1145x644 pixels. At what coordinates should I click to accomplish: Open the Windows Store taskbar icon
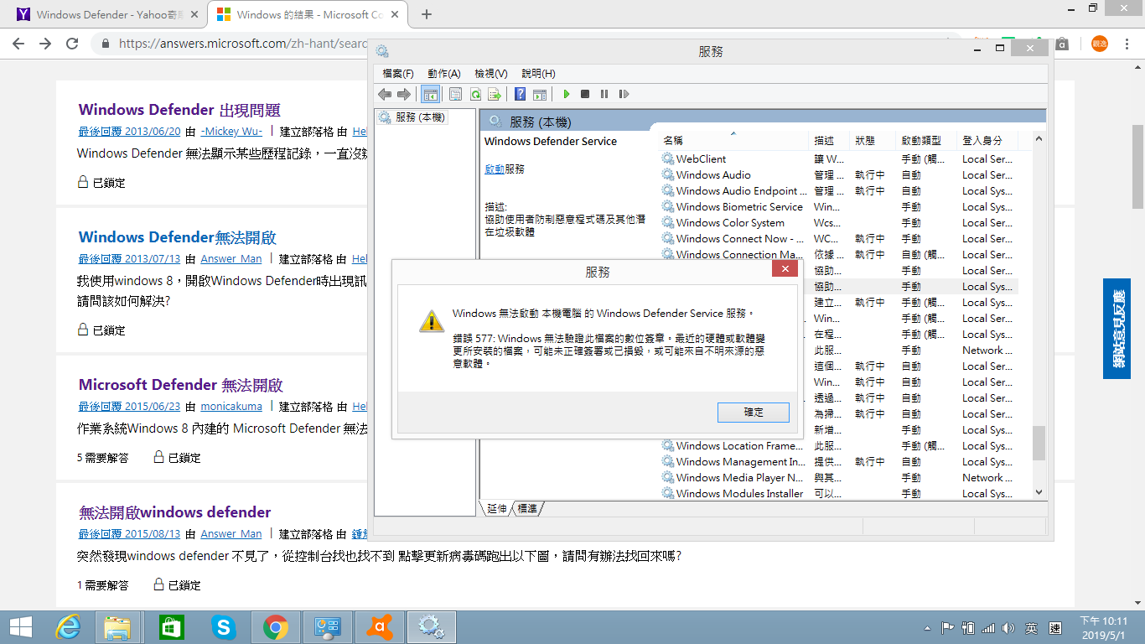(x=170, y=626)
